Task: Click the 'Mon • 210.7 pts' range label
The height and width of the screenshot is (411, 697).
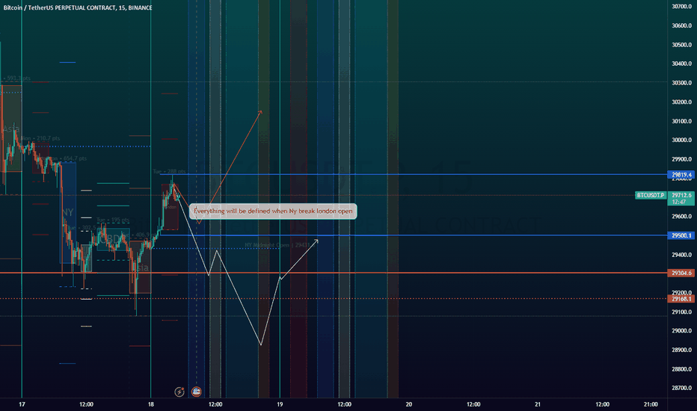Action: click(x=40, y=139)
